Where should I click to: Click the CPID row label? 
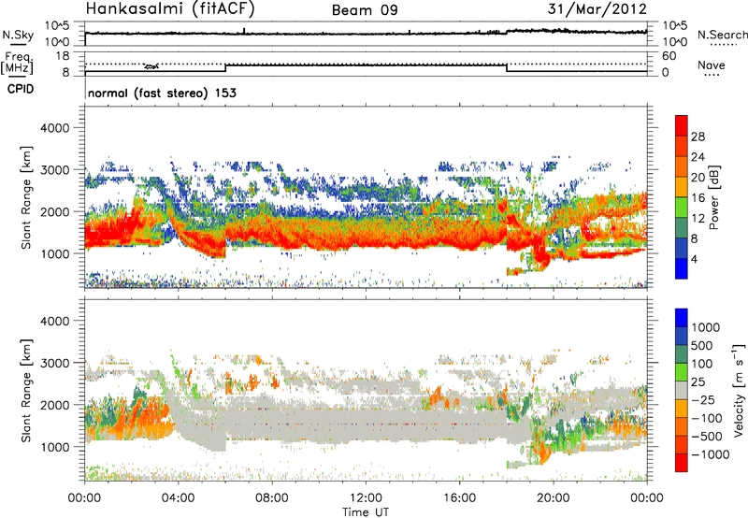point(21,89)
